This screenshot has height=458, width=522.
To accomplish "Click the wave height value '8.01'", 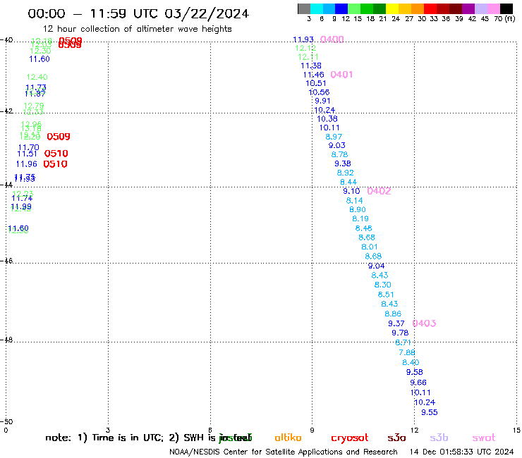I will coord(369,247).
